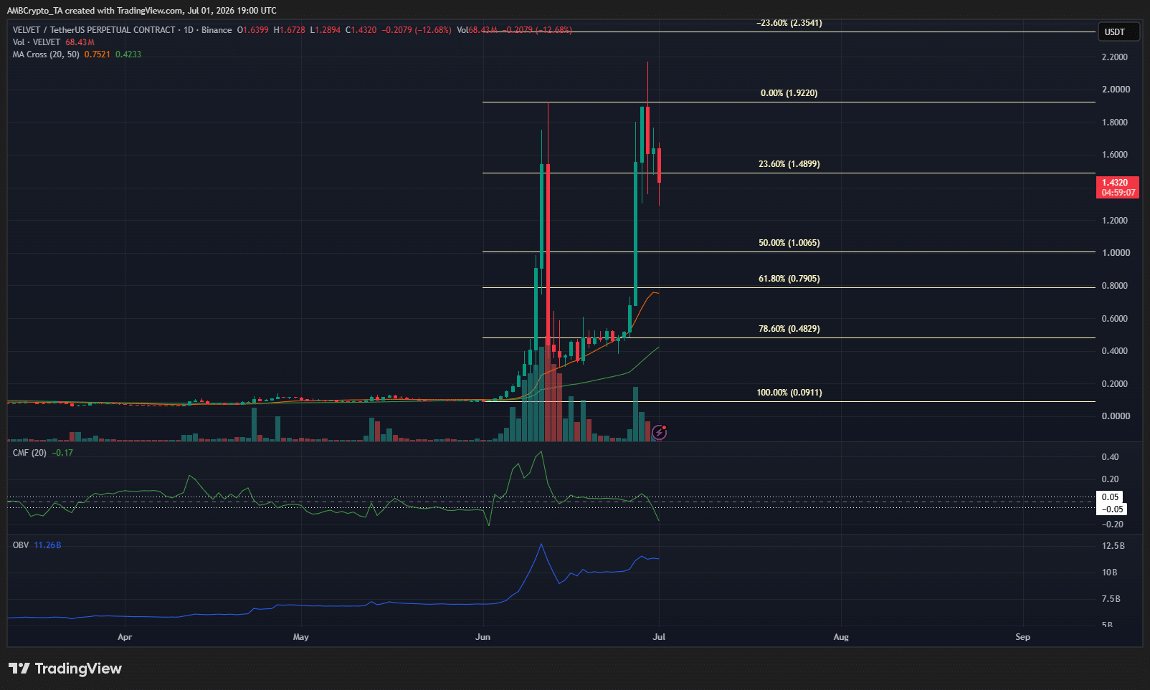Click the 50.00% (1.0065) Fibonacci label

pos(789,243)
